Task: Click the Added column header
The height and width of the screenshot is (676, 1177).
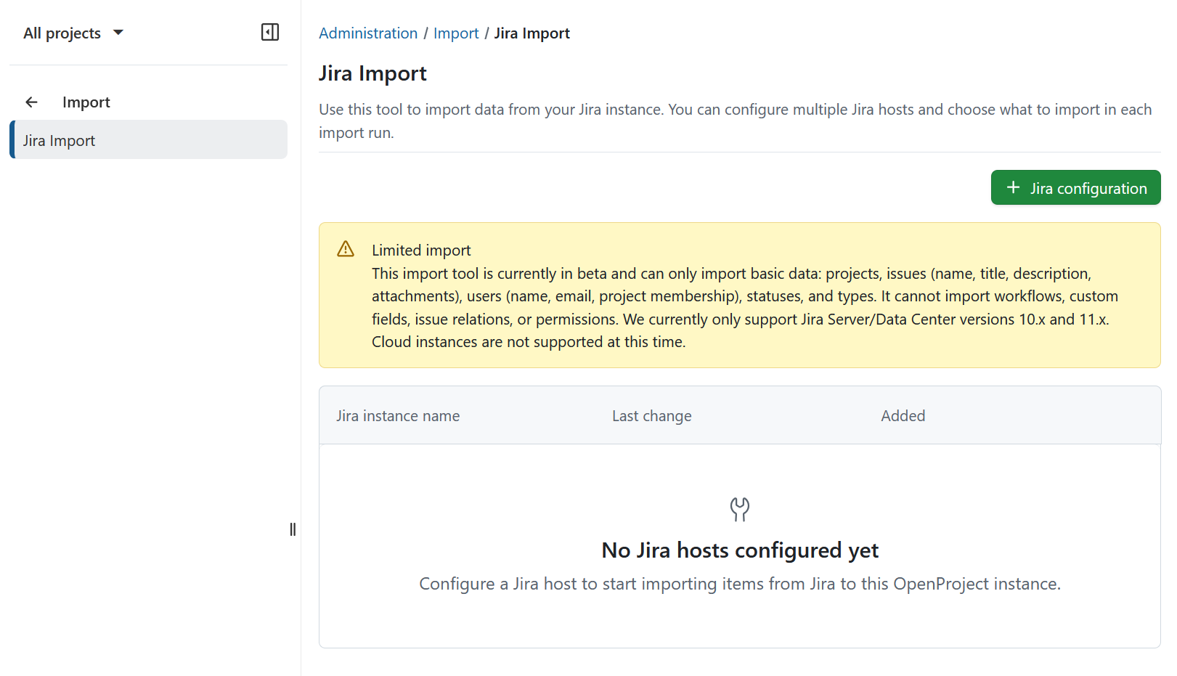Action: pyautogui.click(x=903, y=415)
